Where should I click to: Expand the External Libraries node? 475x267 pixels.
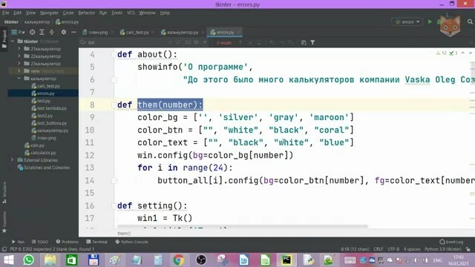pos(12,160)
